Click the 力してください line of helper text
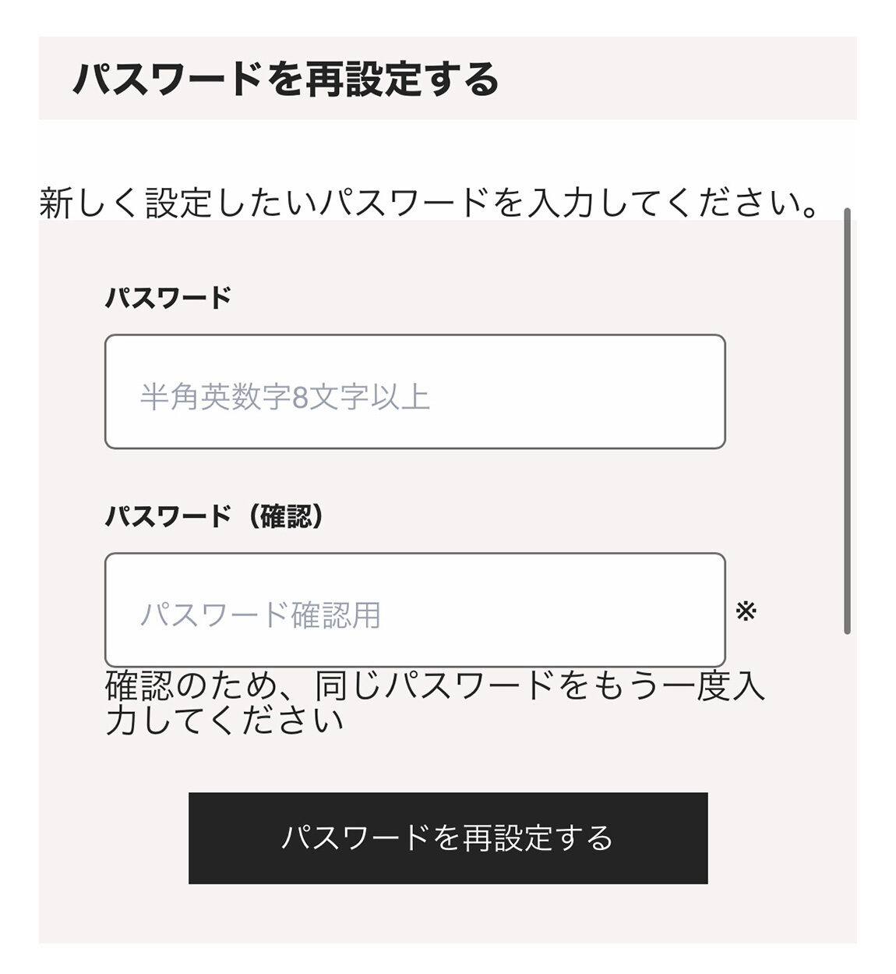The width and height of the screenshot is (896, 974). coord(224,720)
